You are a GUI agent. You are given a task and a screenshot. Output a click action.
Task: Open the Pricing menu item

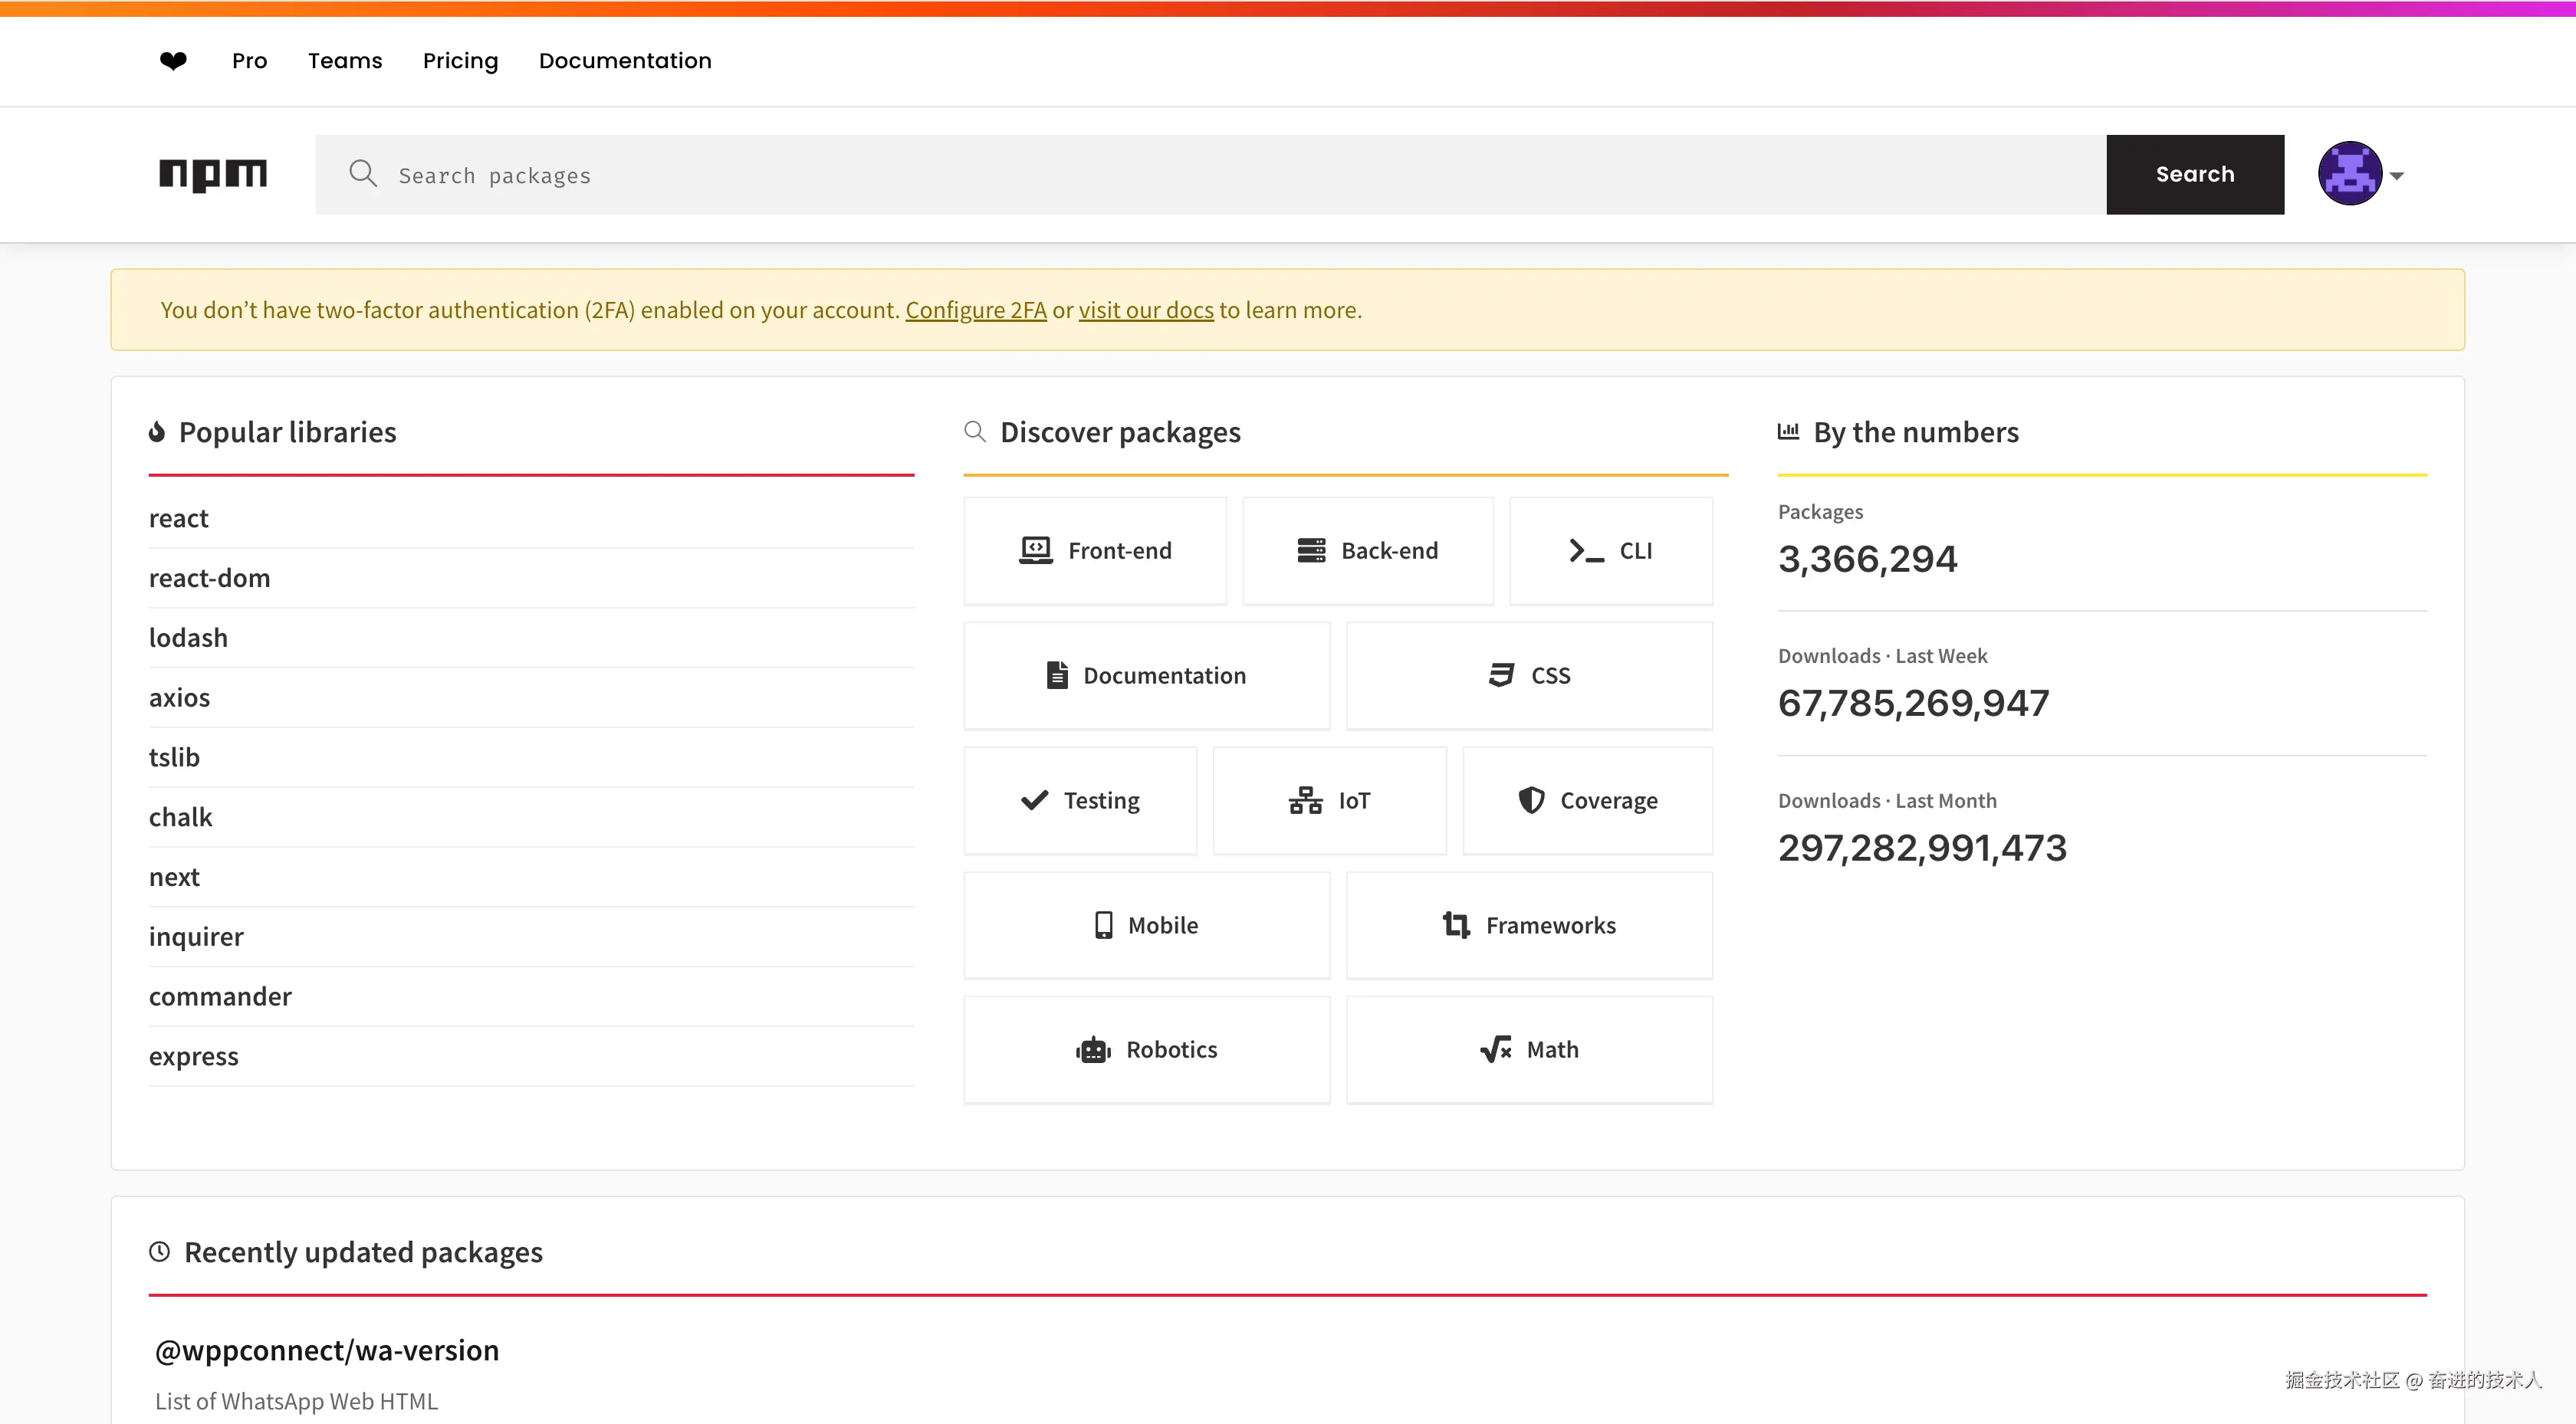[460, 61]
